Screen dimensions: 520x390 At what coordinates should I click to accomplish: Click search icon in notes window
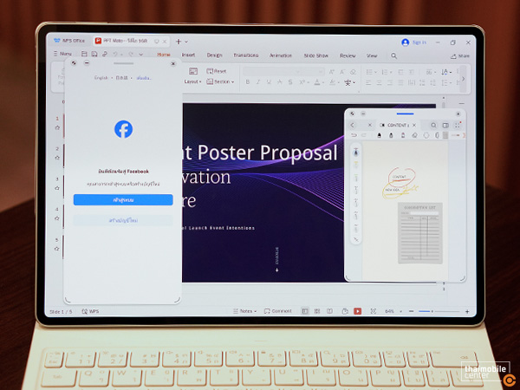[433, 125]
